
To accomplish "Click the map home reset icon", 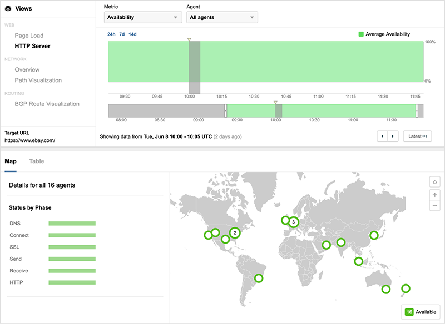I will point(434,182).
